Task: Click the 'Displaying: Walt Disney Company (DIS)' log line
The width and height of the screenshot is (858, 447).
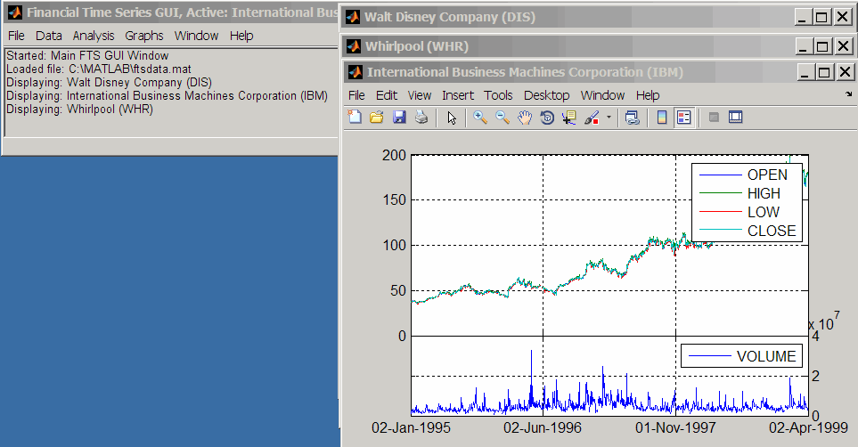Action: [x=109, y=83]
